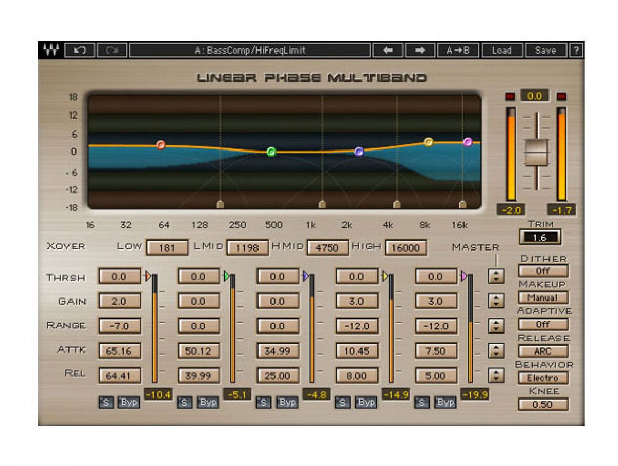Image resolution: width=618 pixels, height=466 pixels.
Task: Select the blue band marker on the graph
Action: (x=359, y=152)
